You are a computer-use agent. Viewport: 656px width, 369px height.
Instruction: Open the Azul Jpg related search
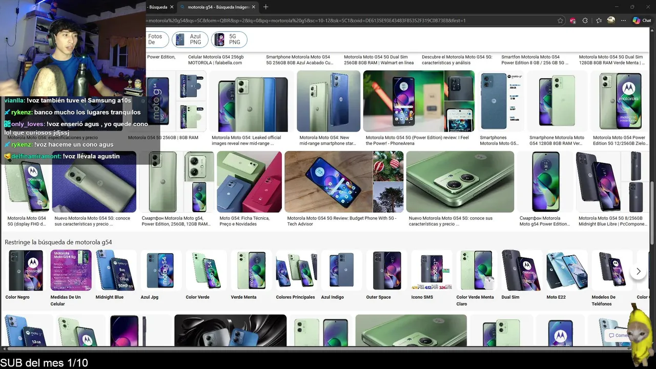161,275
